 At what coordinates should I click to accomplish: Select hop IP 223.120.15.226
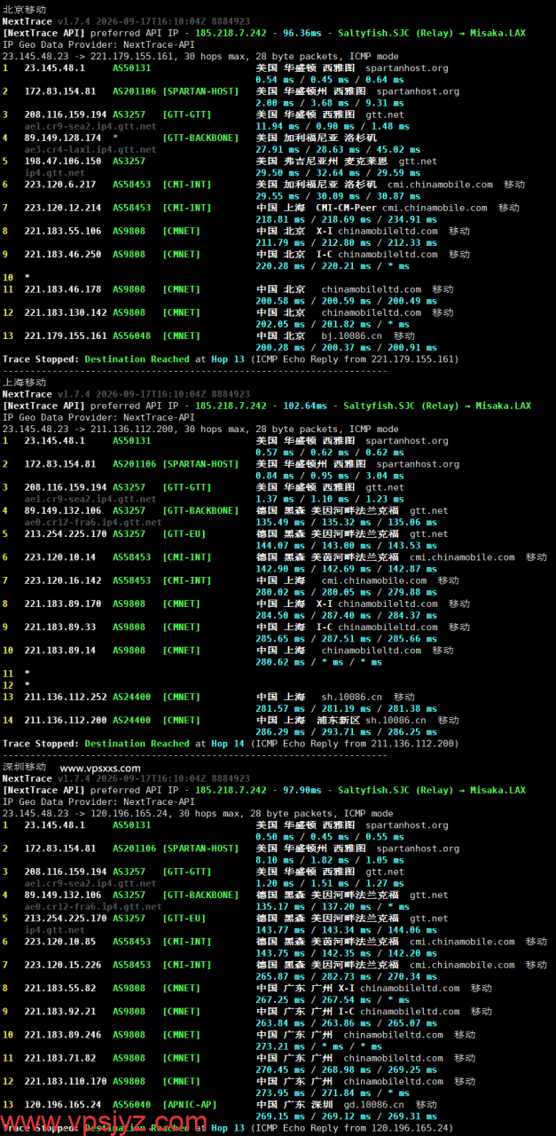63,965
